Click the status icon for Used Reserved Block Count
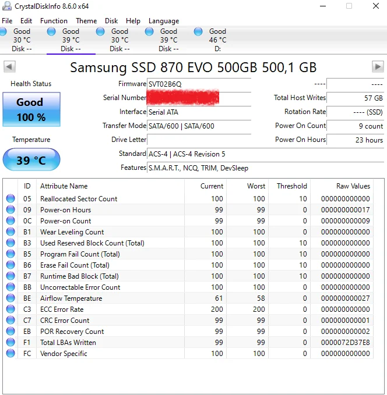Screen dimensions: 387x395 (x=10, y=243)
